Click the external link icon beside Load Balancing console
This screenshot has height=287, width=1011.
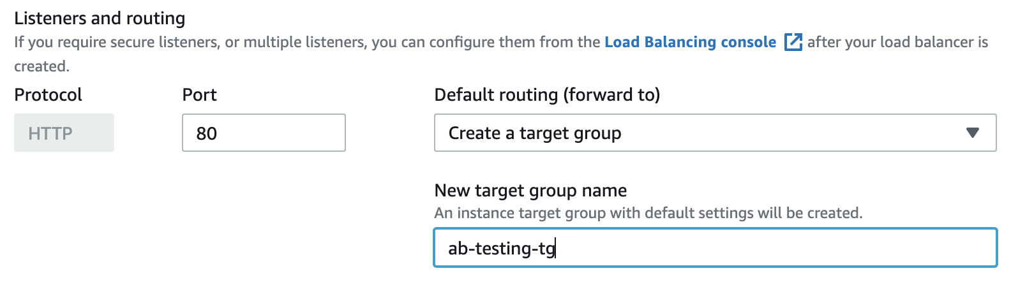click(793, 42)
